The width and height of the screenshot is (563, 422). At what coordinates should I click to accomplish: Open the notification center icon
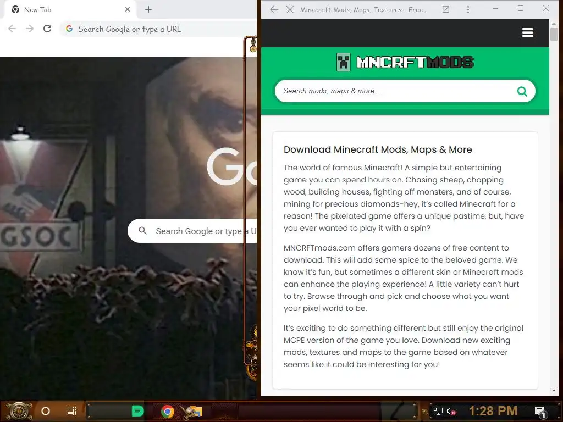pos(540,412)
